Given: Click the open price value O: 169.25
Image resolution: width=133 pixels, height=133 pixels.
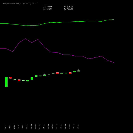Looking at the screenshot, I should (47, 9).
